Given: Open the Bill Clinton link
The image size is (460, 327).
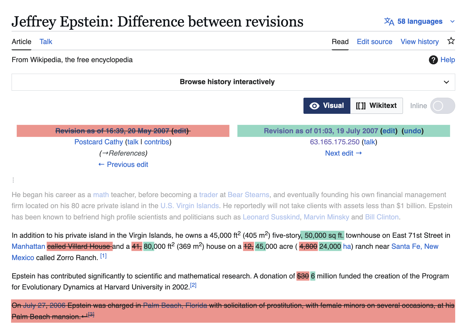Looking at the screenshot, I should click(382, 217).
